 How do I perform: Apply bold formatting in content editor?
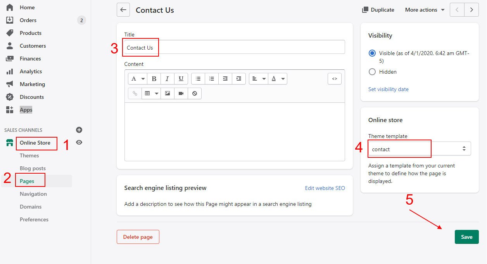click(154, 79)
